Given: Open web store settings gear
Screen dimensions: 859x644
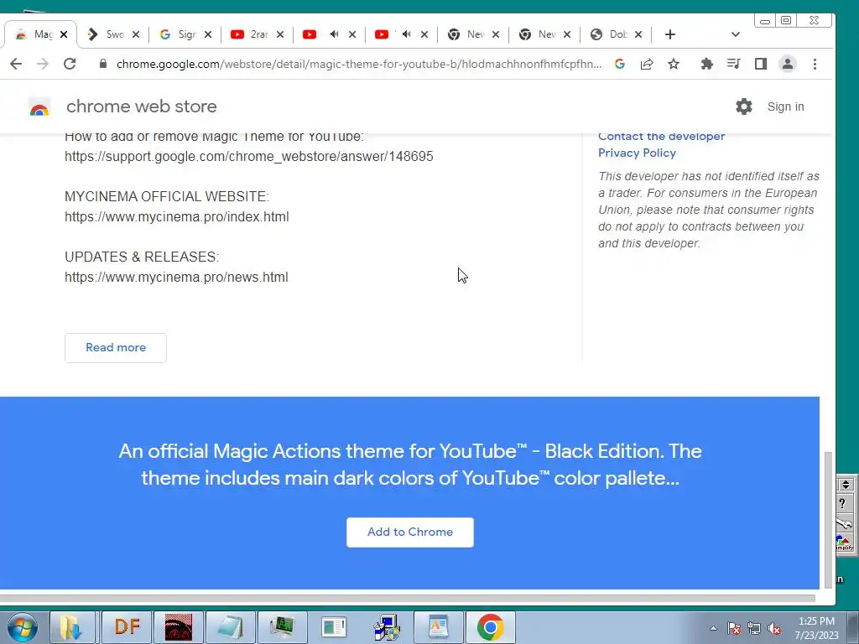Looking at the screenshot, I should (x=743, y=106).
